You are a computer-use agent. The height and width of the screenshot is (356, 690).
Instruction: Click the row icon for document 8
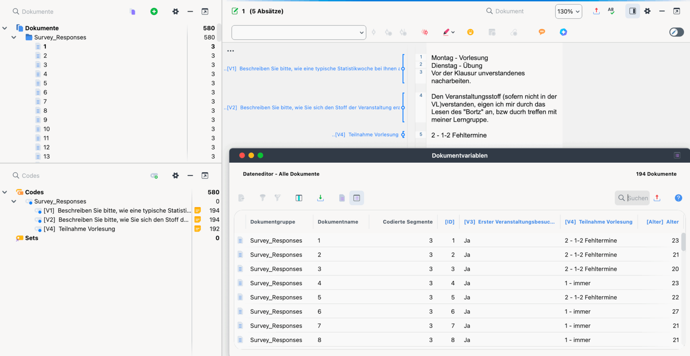(240, 340)
